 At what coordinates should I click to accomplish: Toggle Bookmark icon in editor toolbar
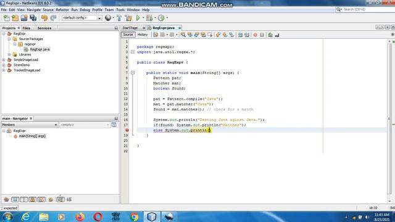tap(231, 35)
